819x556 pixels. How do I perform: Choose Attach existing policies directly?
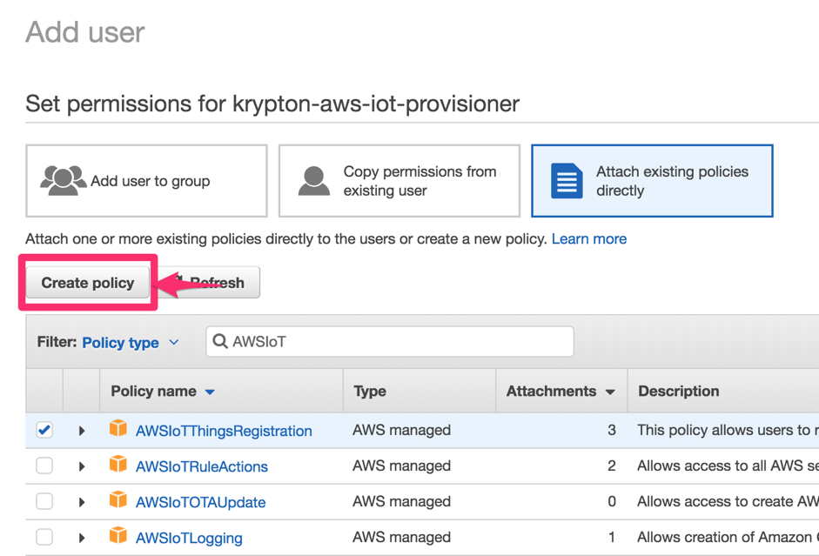pos(652,181)
